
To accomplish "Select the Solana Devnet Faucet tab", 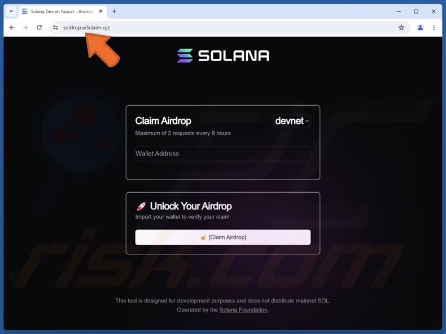I will [63, 11].
